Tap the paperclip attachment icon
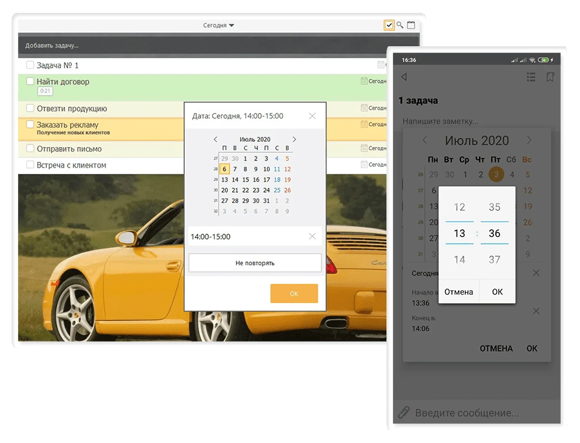The image size is (580, 443). (403, 412)
